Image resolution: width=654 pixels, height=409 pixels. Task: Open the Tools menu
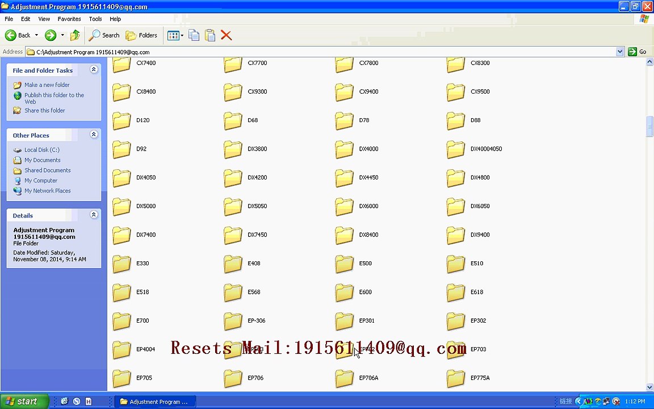click(x=95, y=19)
